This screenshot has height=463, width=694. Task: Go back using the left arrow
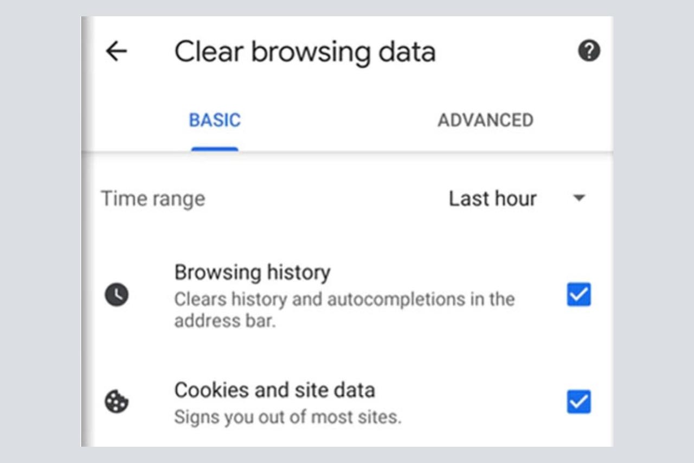(116, 52)
